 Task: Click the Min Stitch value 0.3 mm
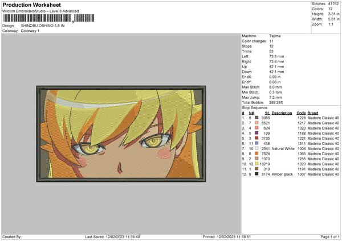point(275,92)
